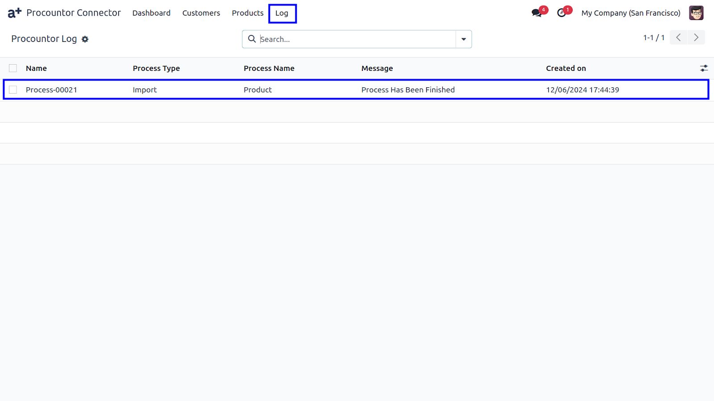Screen dimensions: 714x401
Task: Click the Import process type cell
Action: coord(145,90)
